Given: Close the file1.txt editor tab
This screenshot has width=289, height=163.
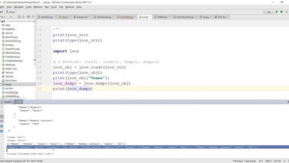Looking at the screenshot, I should [x=228, y=17].
